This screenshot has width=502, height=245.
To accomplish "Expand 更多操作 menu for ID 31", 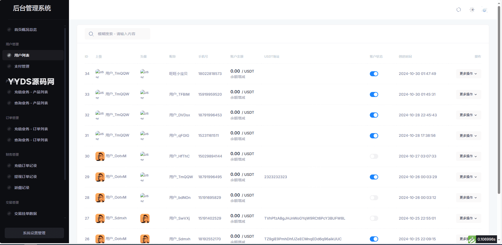I will [468, 135].
